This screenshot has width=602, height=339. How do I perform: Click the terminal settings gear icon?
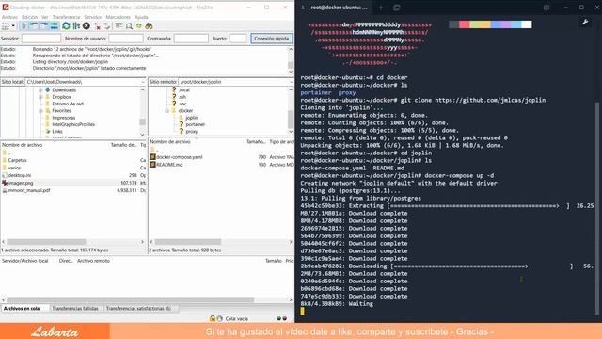coord(547,8)
